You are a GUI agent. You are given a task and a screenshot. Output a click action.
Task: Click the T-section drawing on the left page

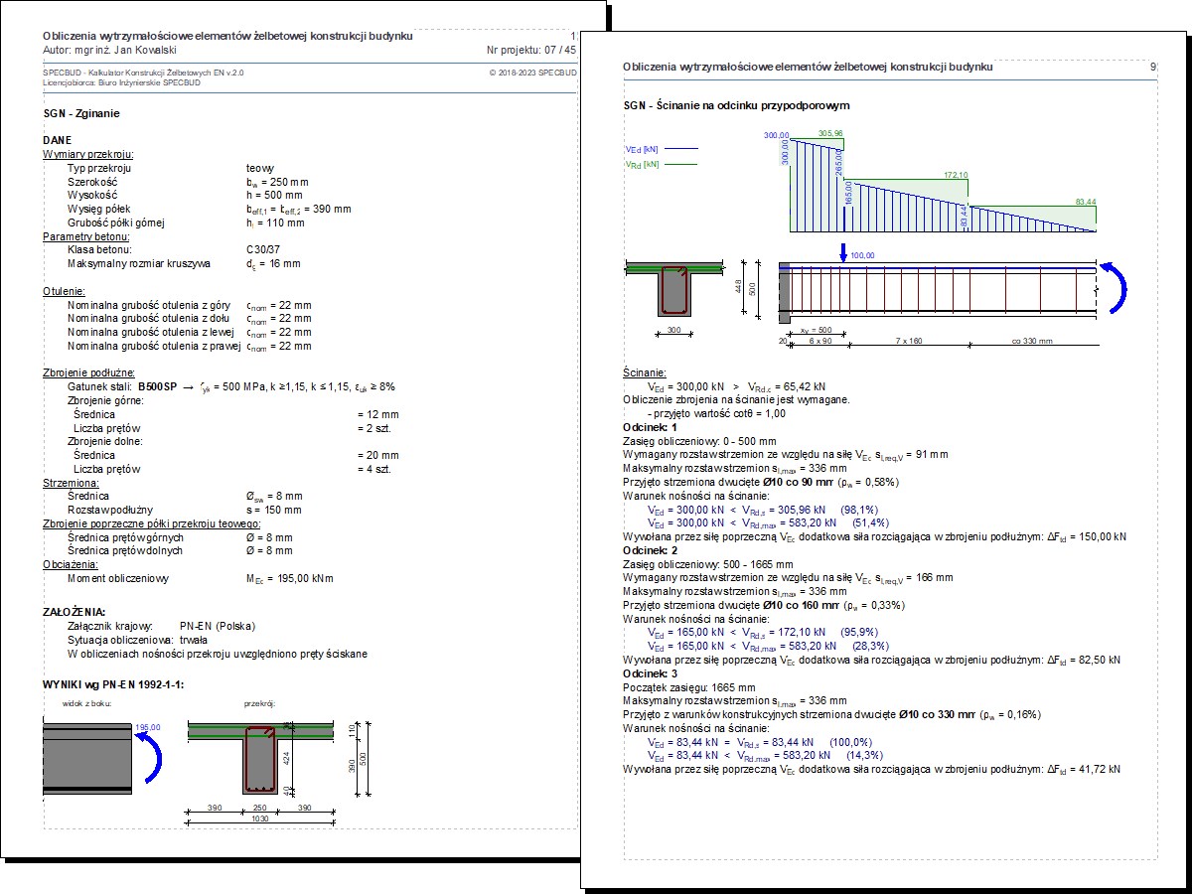pos(261,760)
